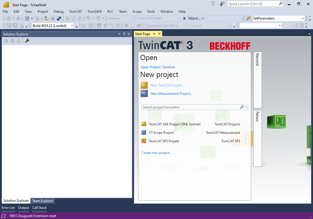Screen dimensions: 313x219
Task: Toggle the pin on Start Page tab
Action: (154, 34)
